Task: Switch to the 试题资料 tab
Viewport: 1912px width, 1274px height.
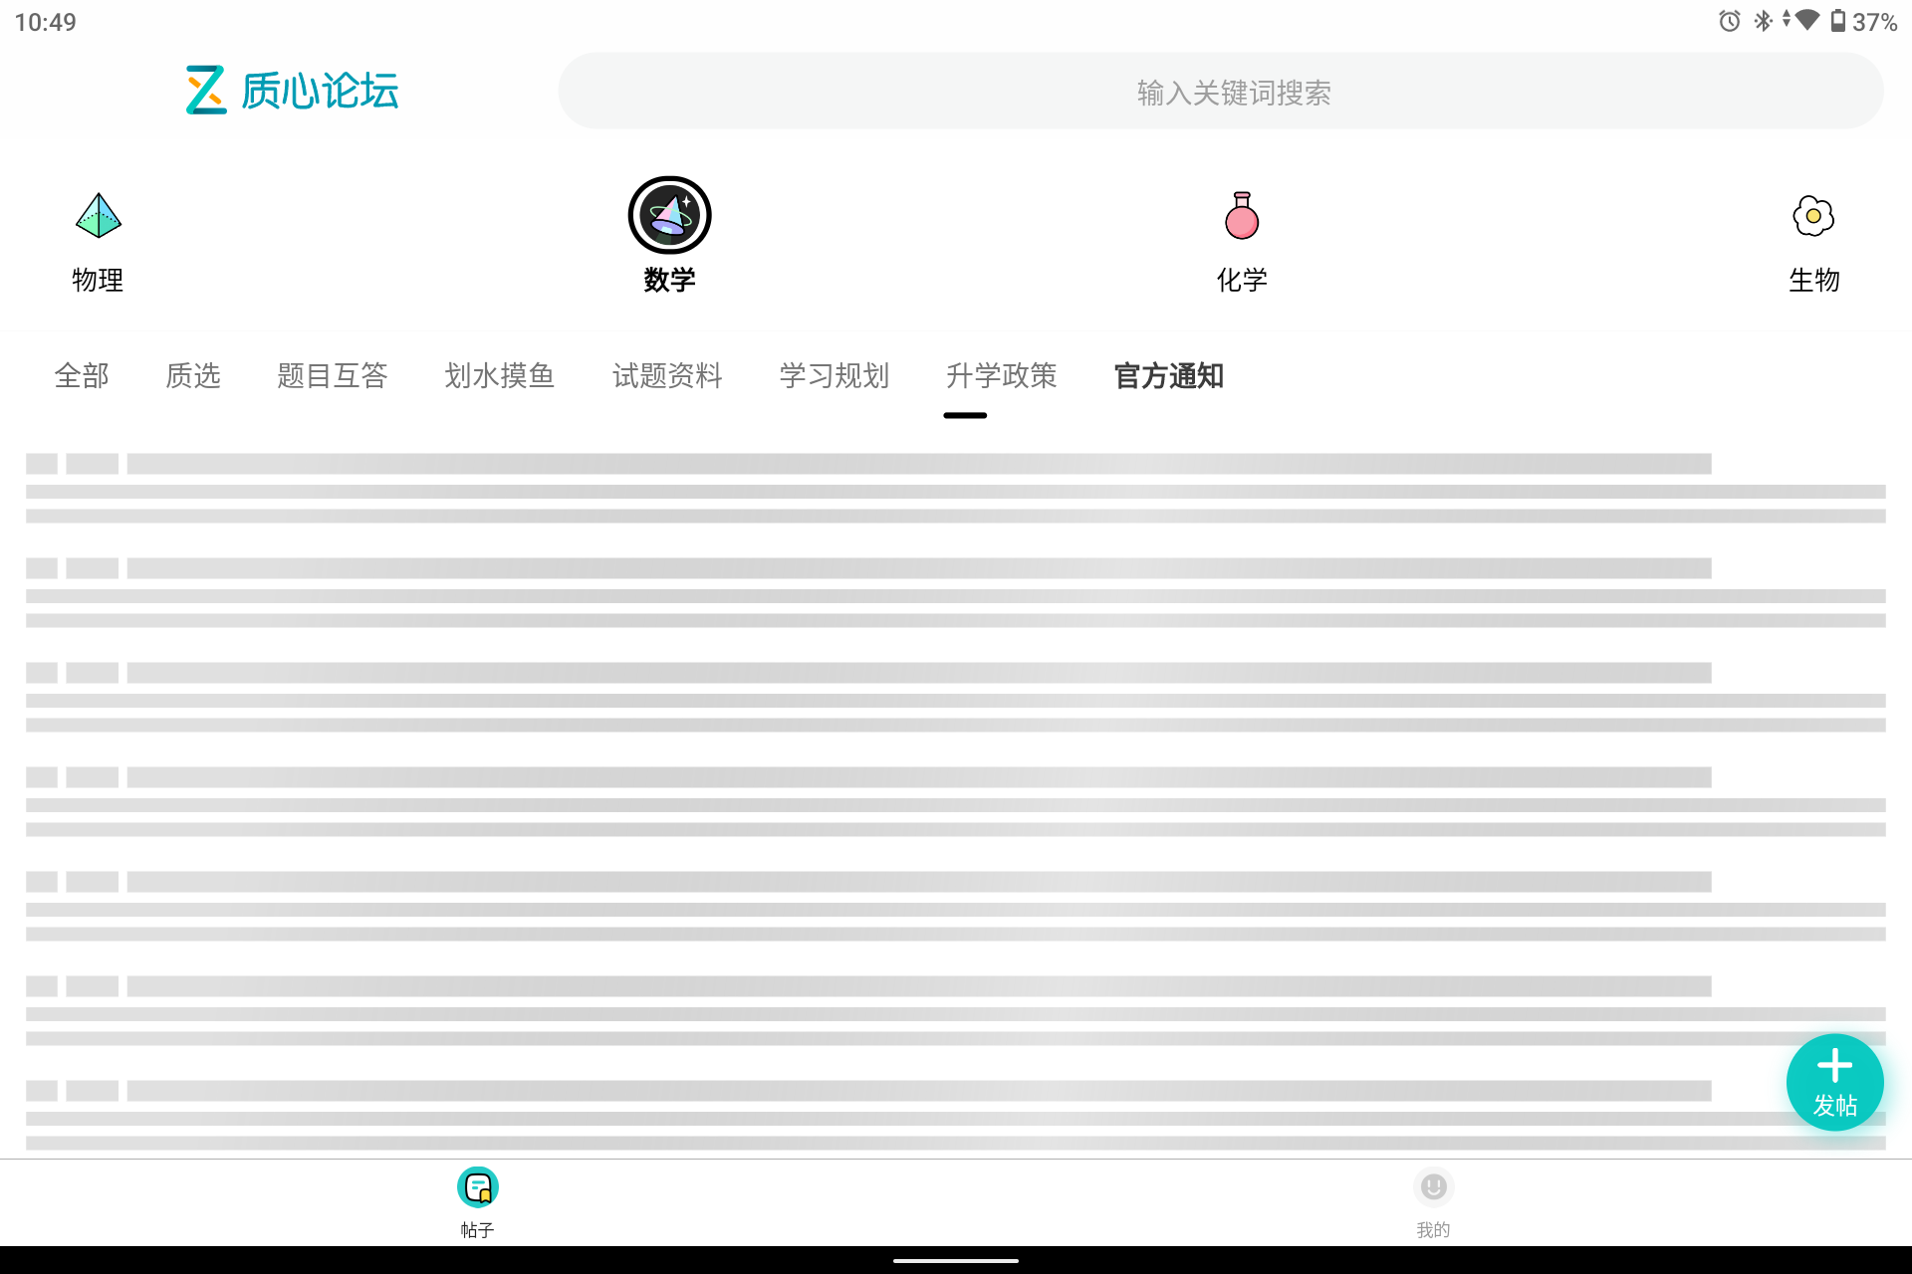Action: 667,376
